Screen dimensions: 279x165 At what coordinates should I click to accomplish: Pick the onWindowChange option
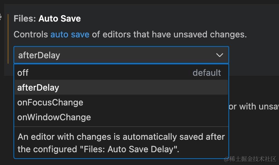pyautogui.click(x=54, y=117)
